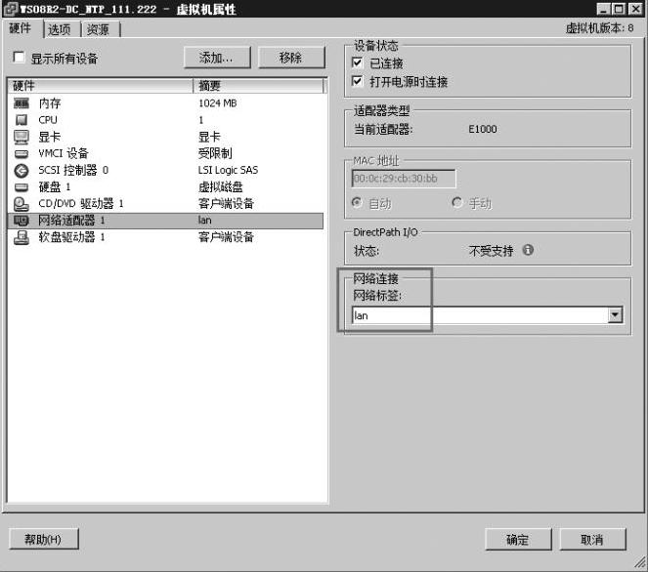The width and height of the screenshot is (648, 572).
Task: Select the 软盘驱动器 1 row label
Action: [x=71, y=237]
